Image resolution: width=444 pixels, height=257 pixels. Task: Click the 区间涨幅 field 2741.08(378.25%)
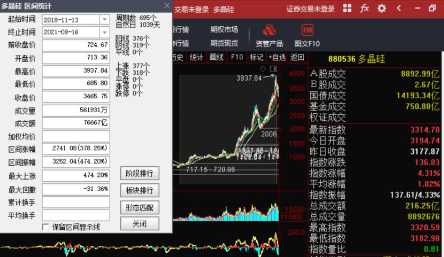tap(76, 149)
